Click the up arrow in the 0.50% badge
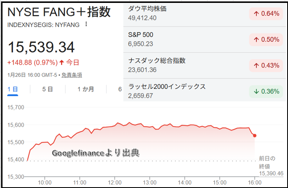 click(256, 40)
